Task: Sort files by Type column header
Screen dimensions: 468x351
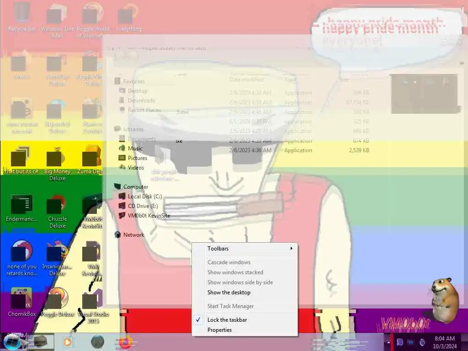Action: point(290,80)
